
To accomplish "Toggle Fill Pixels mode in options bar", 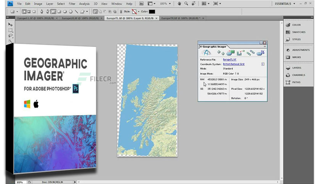I will click(x=34, y=11).
